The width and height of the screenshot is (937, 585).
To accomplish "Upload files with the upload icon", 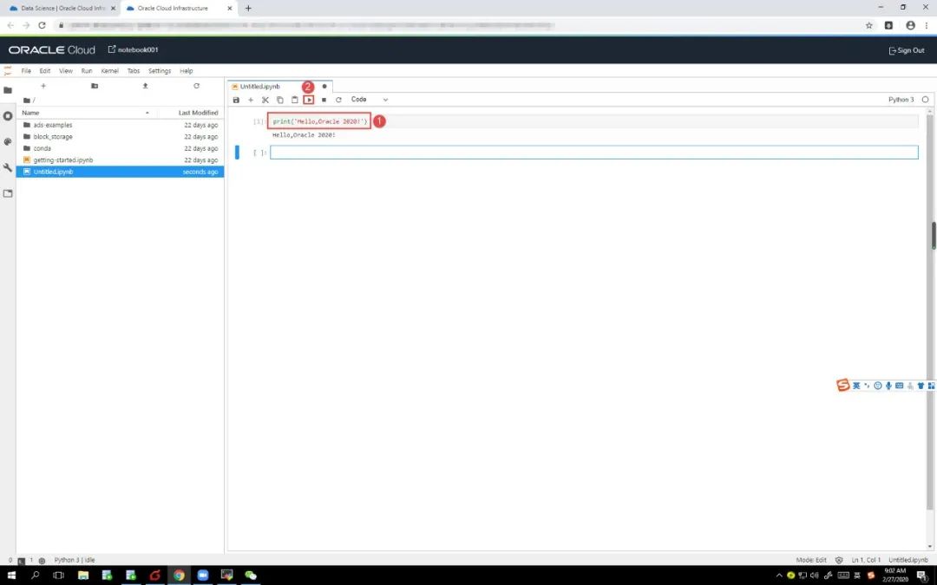I will tap(145, 86).
